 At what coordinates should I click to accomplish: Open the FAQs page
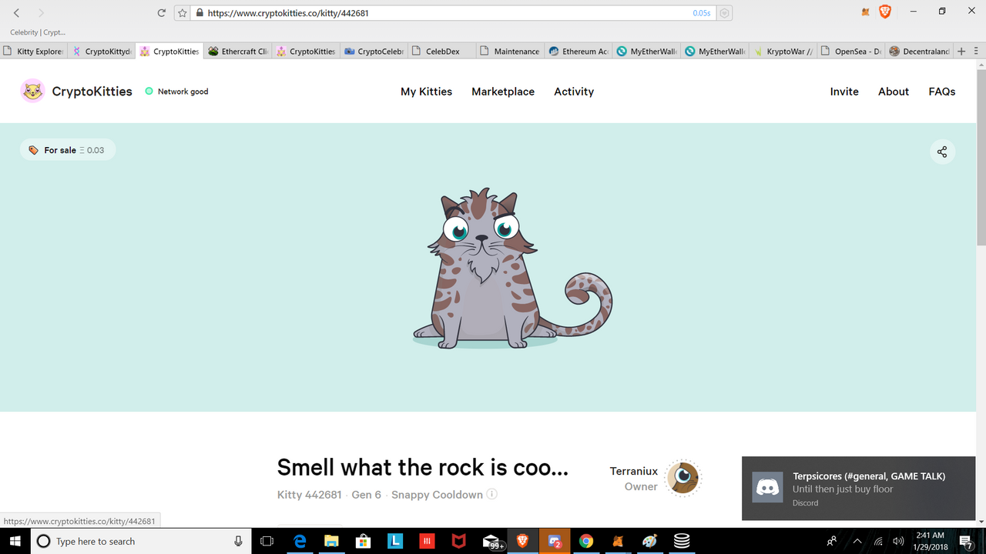[942, 92]
